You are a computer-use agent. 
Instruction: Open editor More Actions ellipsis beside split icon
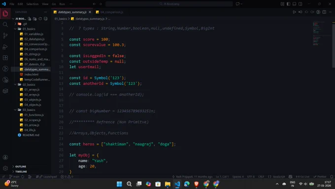(x=330, y=12)
